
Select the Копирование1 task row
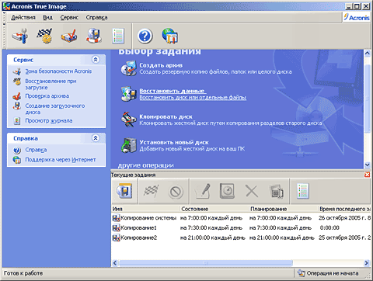click(x=241, y=227)
